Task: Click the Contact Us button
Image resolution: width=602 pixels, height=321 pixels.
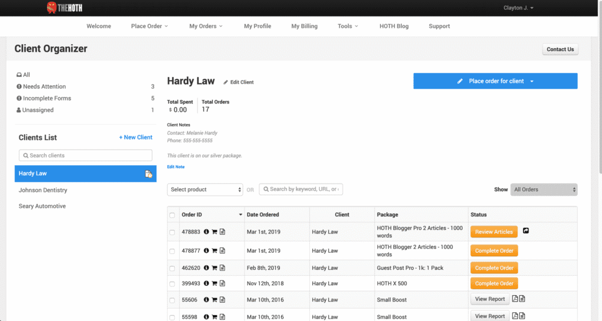Action: click(560, 49)
